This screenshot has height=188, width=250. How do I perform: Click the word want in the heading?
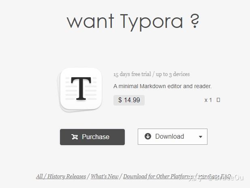90,21
